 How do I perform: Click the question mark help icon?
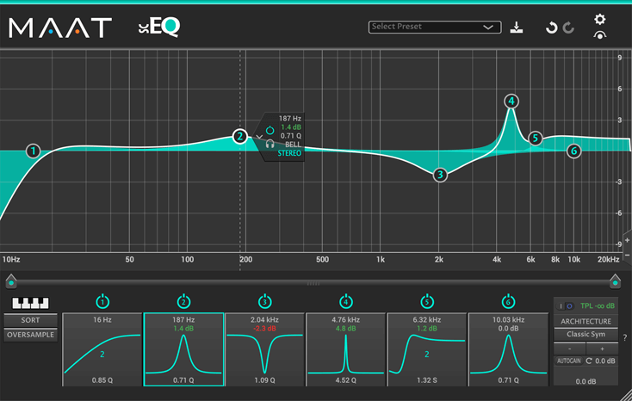(625, 338)
